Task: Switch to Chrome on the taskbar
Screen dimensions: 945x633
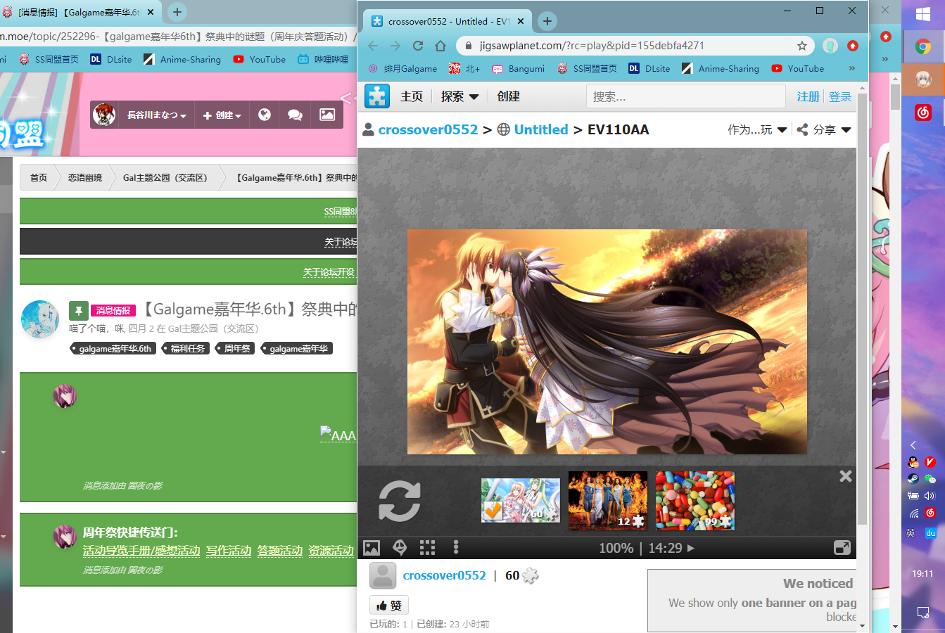Action: (923, 47)
